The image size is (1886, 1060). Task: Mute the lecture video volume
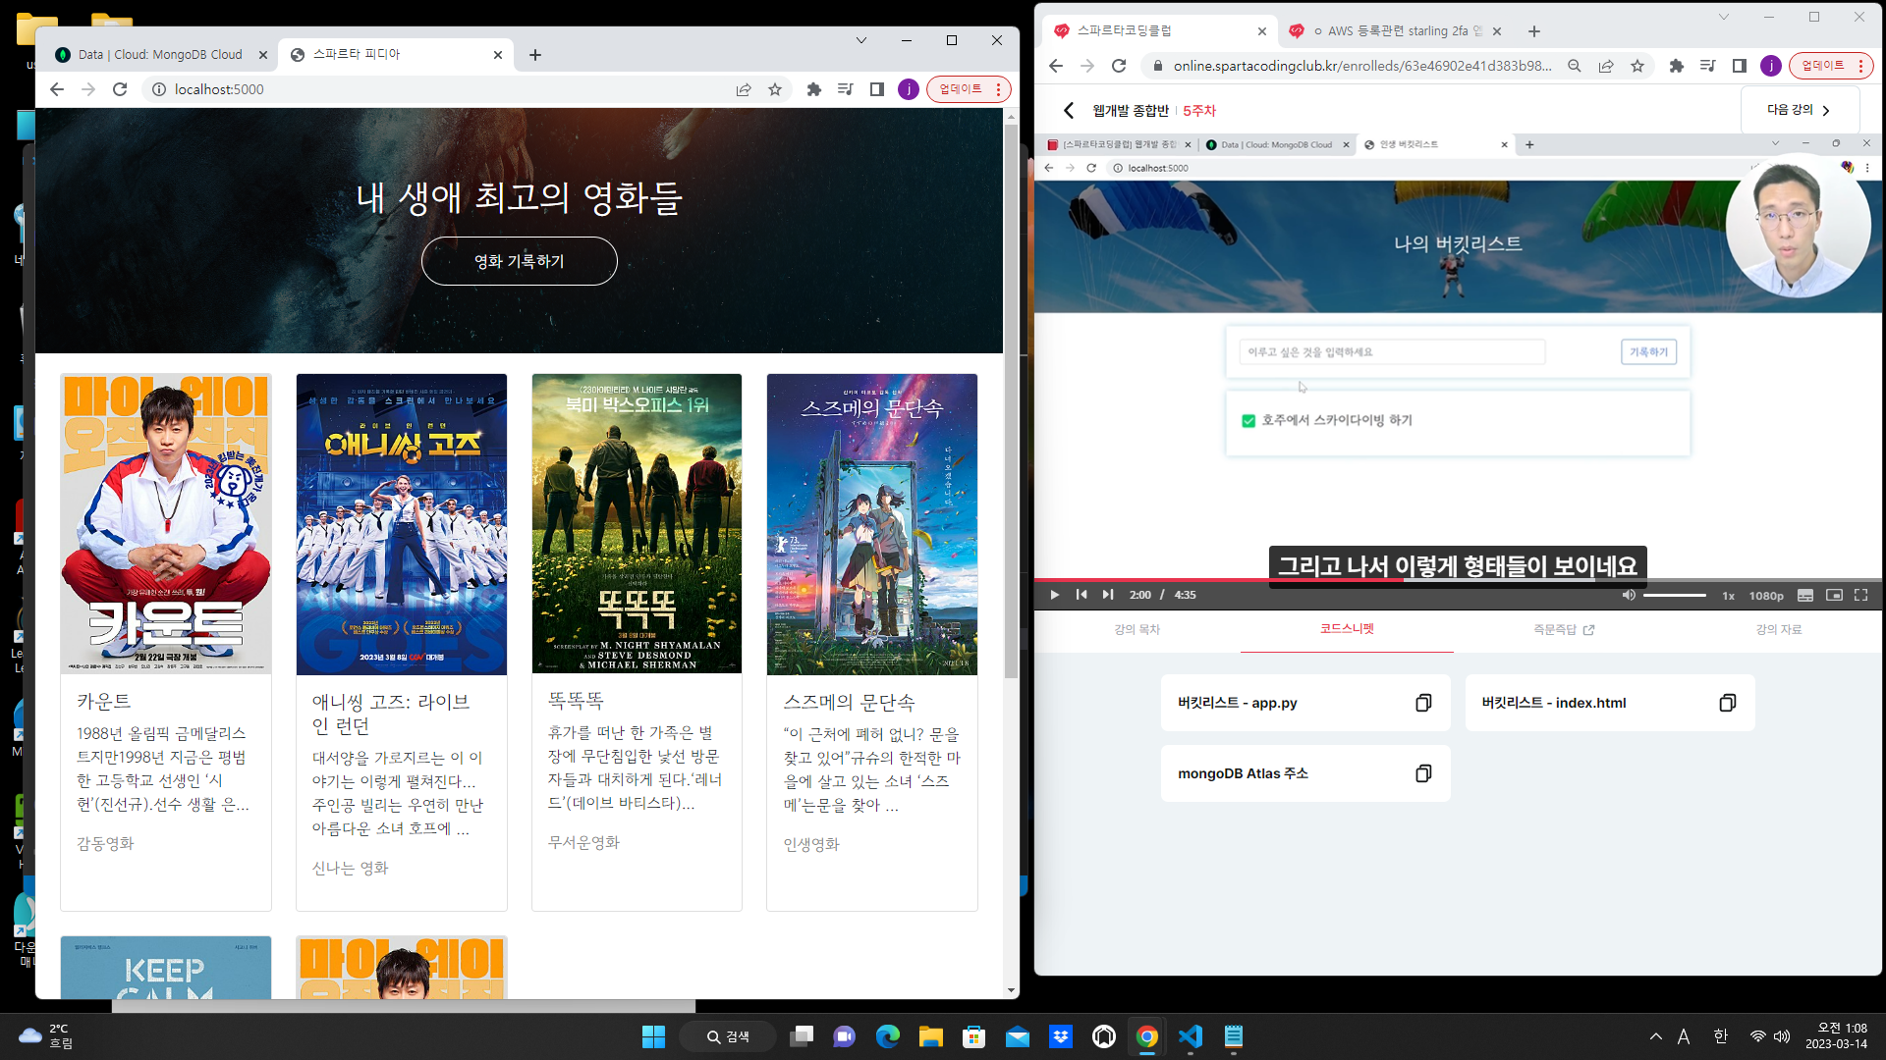pos(1629,595)
